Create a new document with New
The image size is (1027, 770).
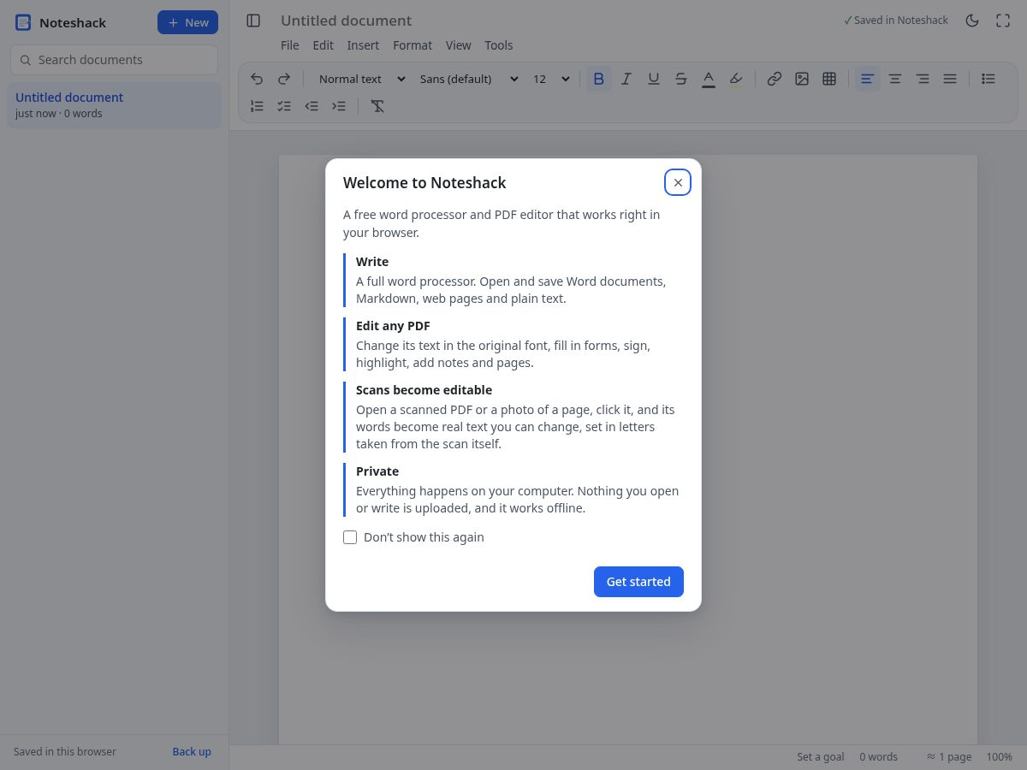(x=187, y=22)
